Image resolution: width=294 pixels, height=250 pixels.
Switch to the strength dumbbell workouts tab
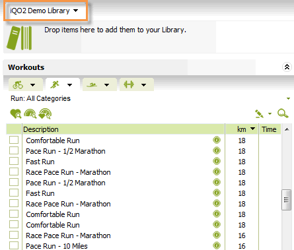129,84
